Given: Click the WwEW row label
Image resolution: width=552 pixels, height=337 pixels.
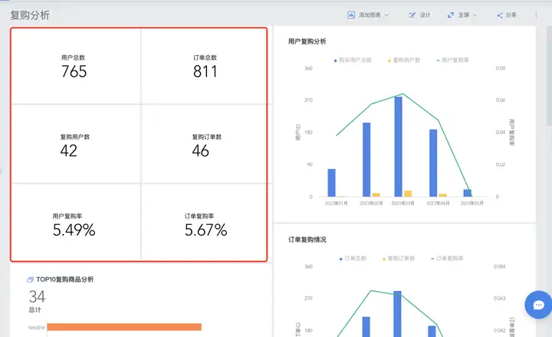Looking at the screenshot, I should (37, 328).
